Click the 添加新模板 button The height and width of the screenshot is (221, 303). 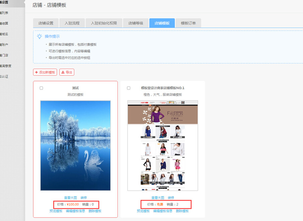(x=45, y=72)
